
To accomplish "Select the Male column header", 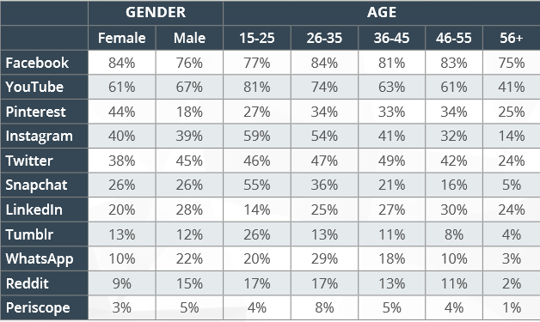I will (189, 38).
